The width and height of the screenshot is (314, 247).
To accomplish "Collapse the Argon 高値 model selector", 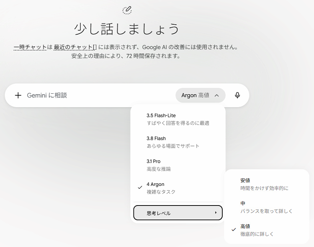I will pos(201,95).
